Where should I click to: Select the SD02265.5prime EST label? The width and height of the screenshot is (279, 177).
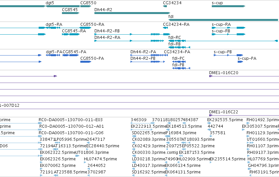click(149, 133)
